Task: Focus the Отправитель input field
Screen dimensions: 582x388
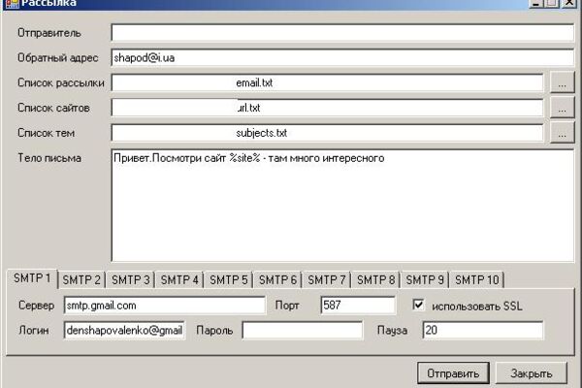Action: pyautogui.click(x=342, y=33)
